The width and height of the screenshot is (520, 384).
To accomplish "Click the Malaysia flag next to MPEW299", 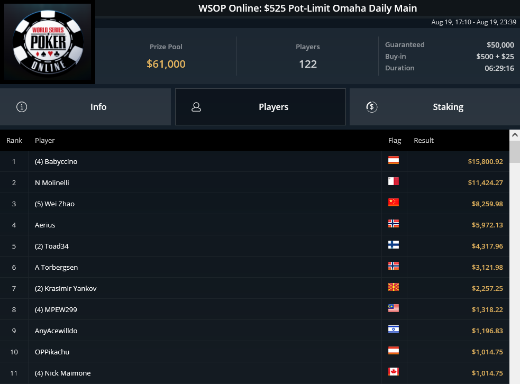I will coord(394,308).
